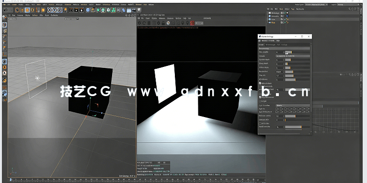Enable the AI light checkbox
The image size is (367, 183).
click(x=260, y=101)
